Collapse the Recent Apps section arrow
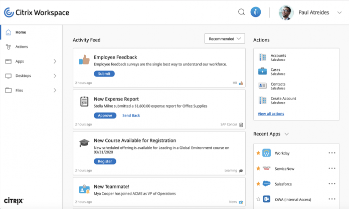 (287, 134)
